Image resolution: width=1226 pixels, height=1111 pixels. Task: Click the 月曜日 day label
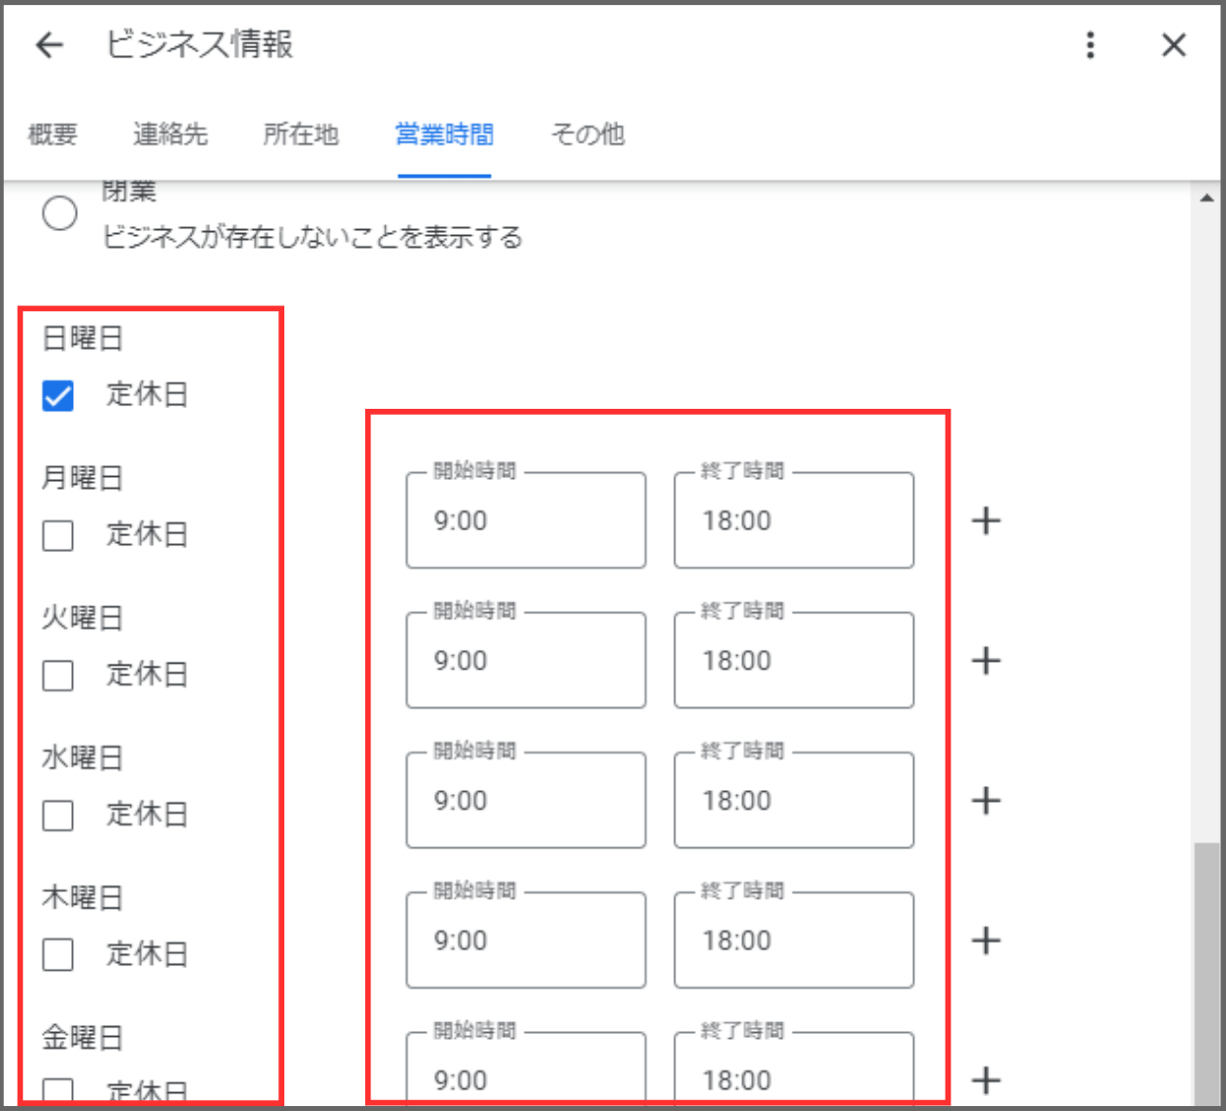(83, 479)
